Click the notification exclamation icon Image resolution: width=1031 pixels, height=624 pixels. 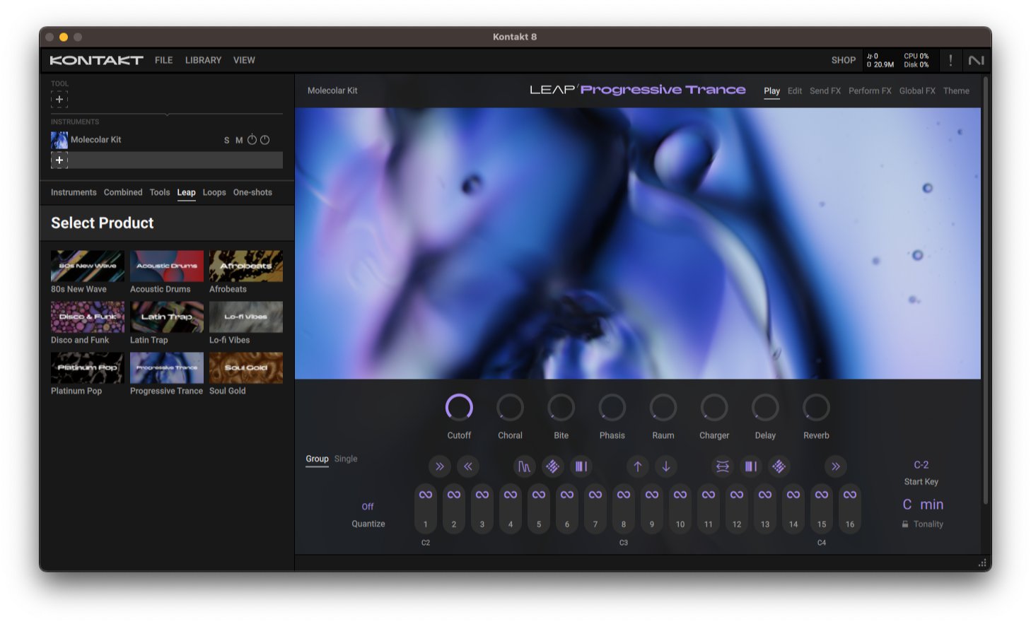950,60
